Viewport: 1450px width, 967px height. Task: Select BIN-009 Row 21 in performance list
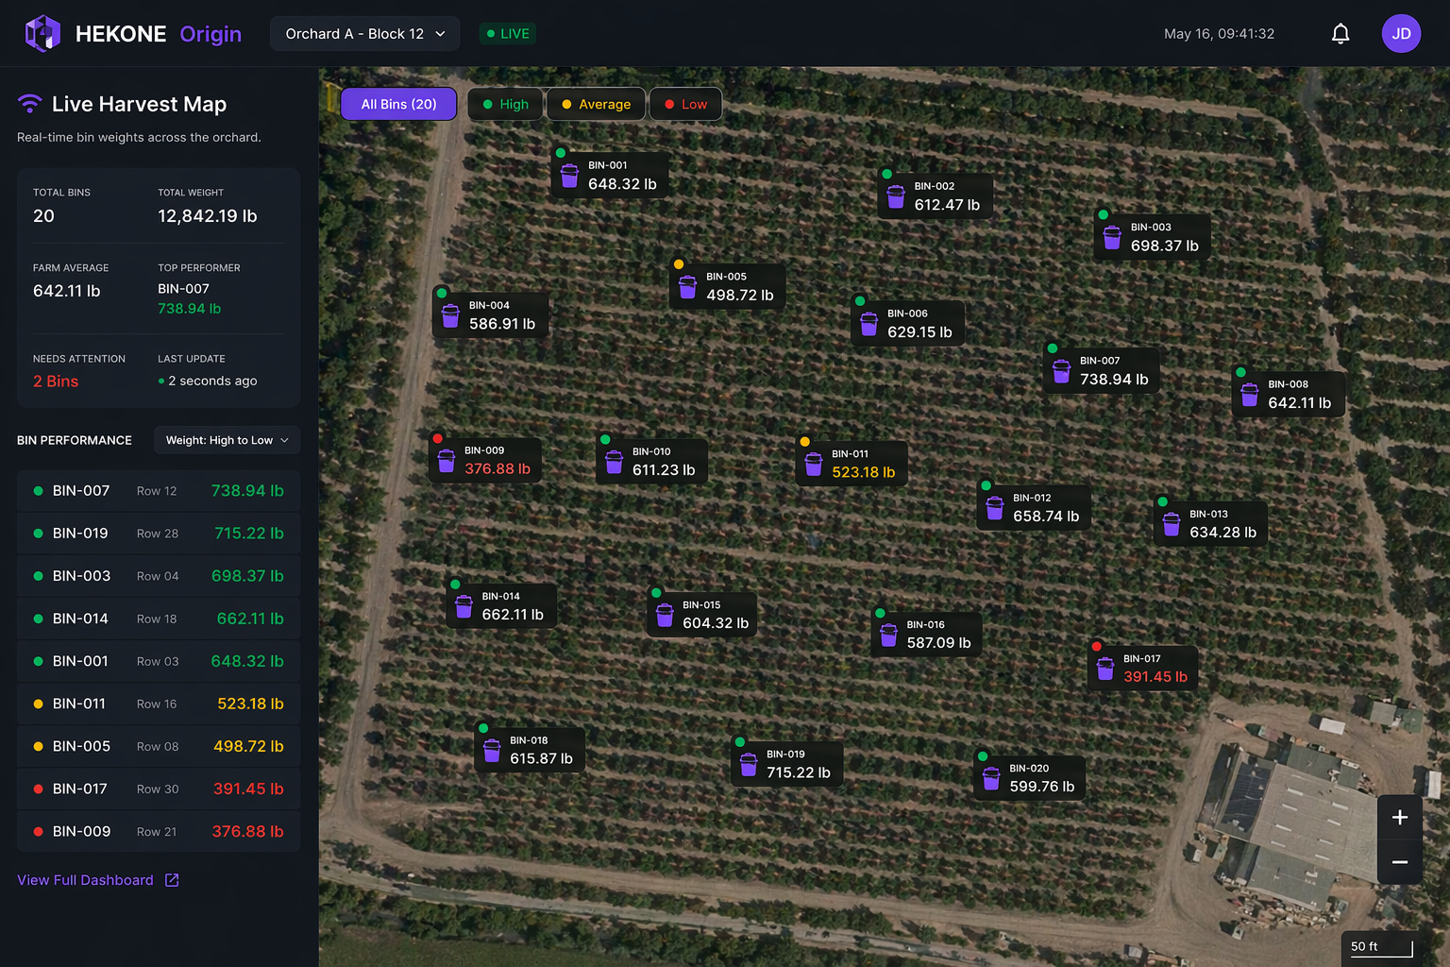tap(159, 831)
